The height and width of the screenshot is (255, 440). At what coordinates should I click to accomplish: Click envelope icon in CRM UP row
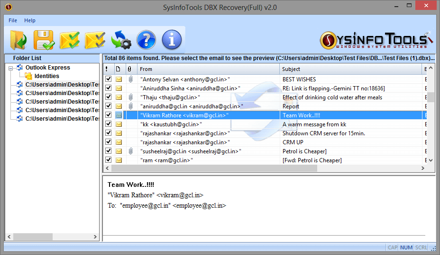point(119,142)
